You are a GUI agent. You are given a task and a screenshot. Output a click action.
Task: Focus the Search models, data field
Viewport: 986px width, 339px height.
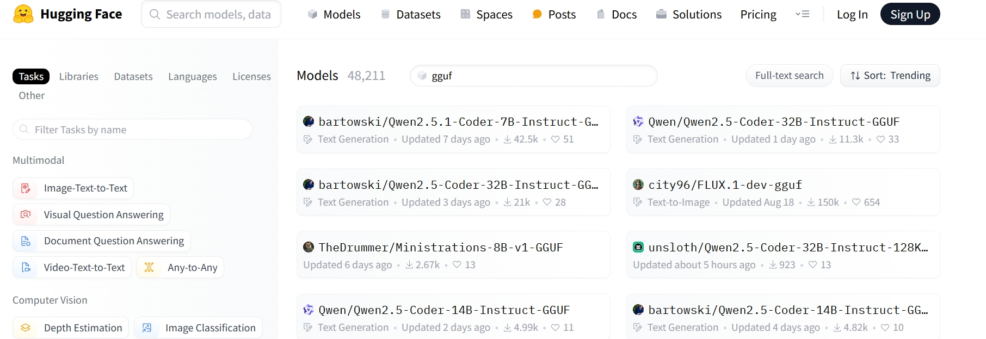pyautogui.click(x=211, y=14)
